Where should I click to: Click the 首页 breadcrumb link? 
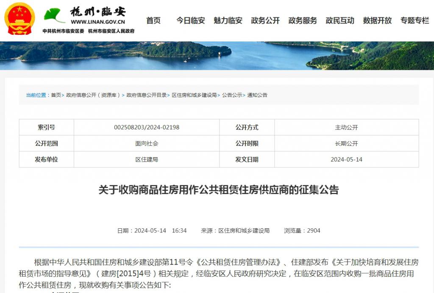[x=56, y=95]
